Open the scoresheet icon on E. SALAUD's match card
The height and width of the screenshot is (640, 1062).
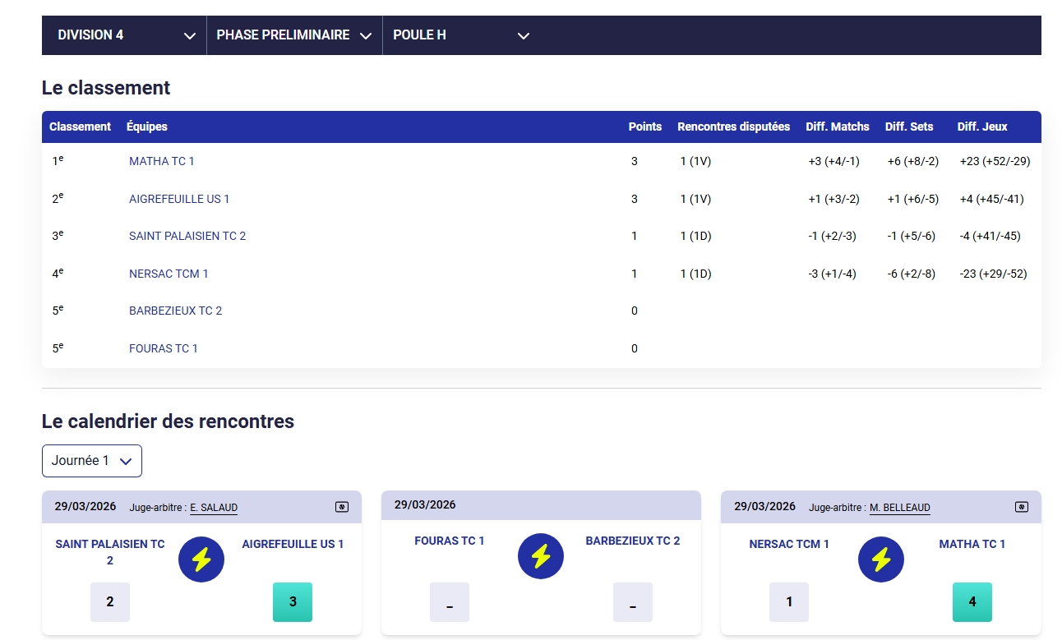[342, 507]
